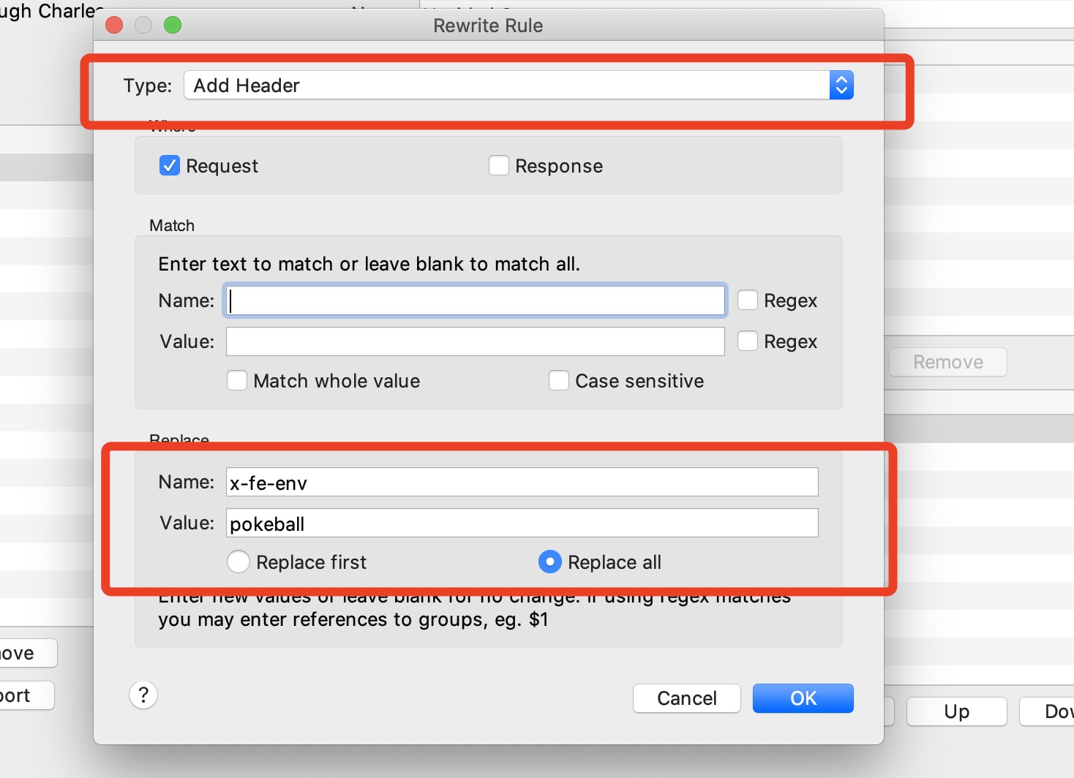Click the Match Value text field
The image size is (1074, 778).
point(476,341)
